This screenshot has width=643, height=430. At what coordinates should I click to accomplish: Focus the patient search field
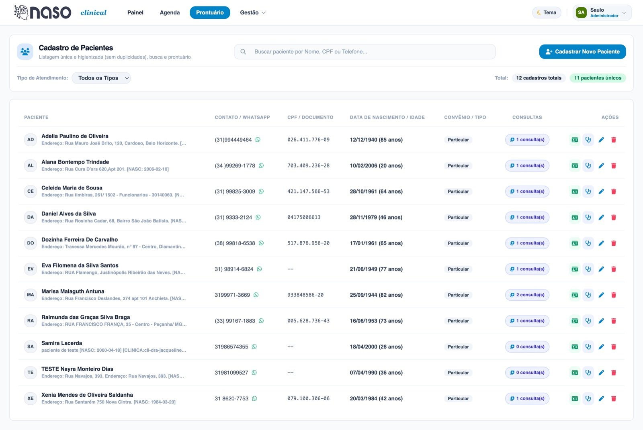(x=365, y=52)
